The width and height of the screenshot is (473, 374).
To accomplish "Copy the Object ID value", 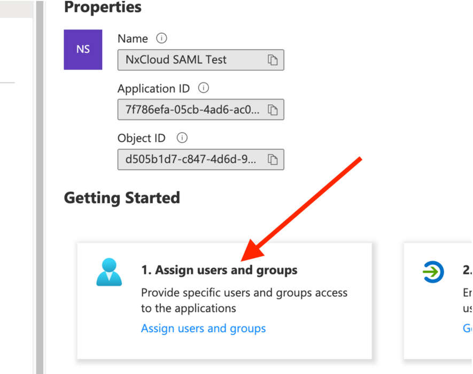I will point(273,159).
